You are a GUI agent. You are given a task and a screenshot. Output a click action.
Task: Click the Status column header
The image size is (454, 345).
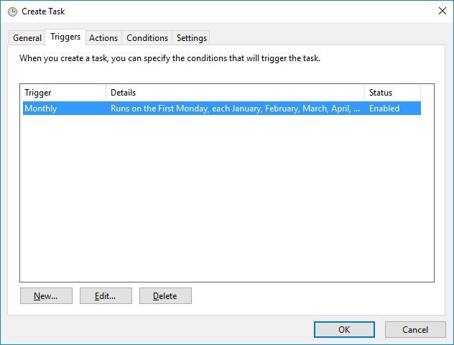tap(392, 93)
